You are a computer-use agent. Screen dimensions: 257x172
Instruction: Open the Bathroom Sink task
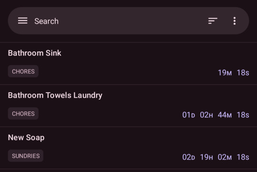pos(128,64)
